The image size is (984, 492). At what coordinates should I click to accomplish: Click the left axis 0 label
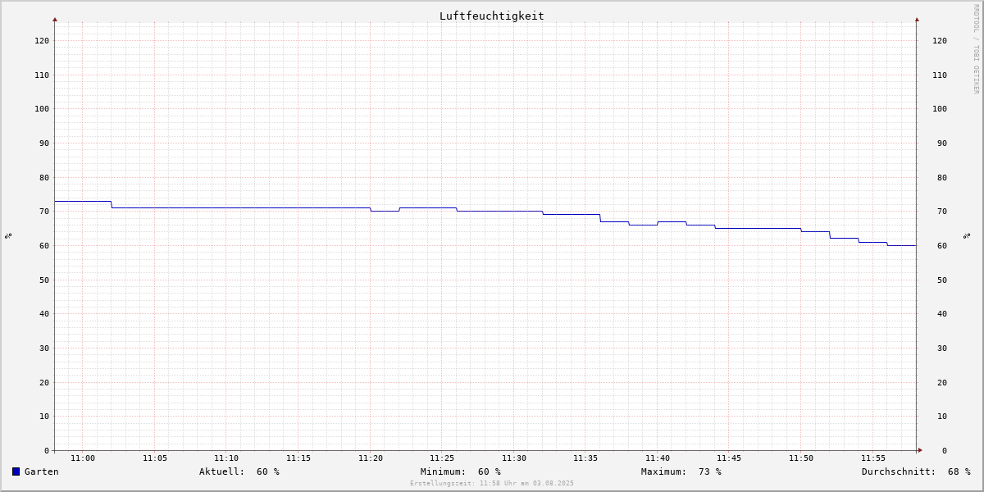click(47, 450)
